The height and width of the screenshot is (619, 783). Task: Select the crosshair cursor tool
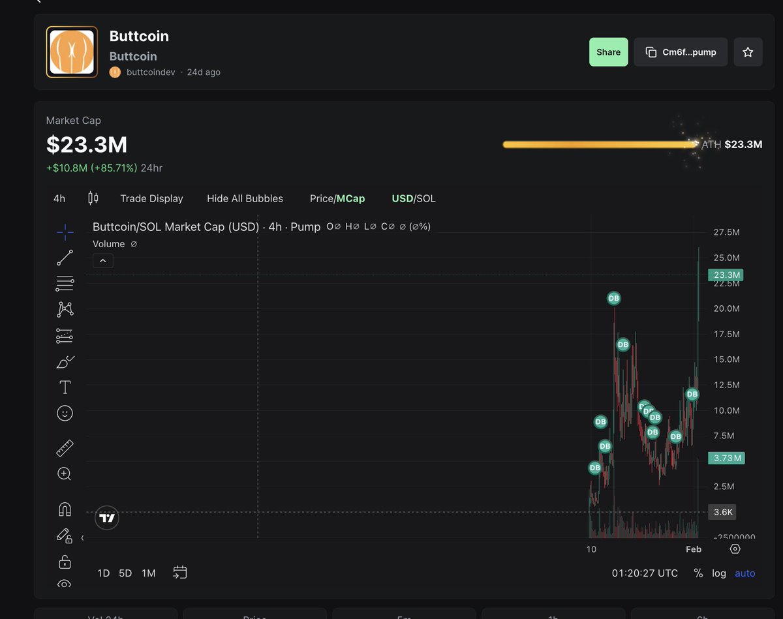tap(65, 232)
